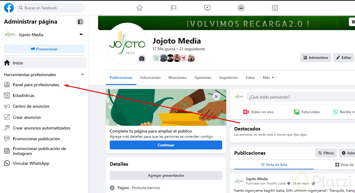Click the Facebook logo icon

pyautogui.click(x=9, y=8)
